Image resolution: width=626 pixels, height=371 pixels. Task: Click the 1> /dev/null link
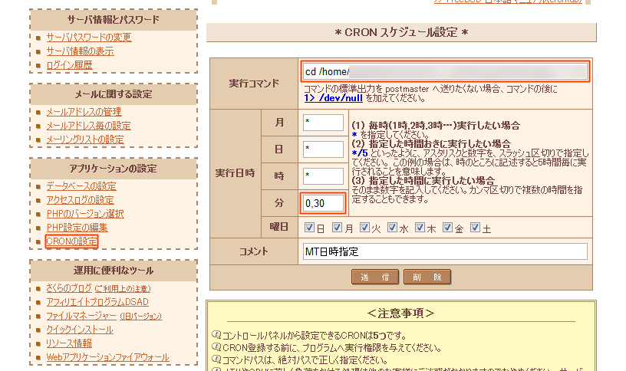pos(334,98)
